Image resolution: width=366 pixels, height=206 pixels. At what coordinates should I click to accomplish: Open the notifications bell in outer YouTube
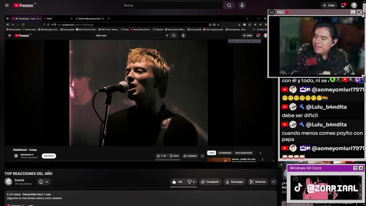[343, 5]
